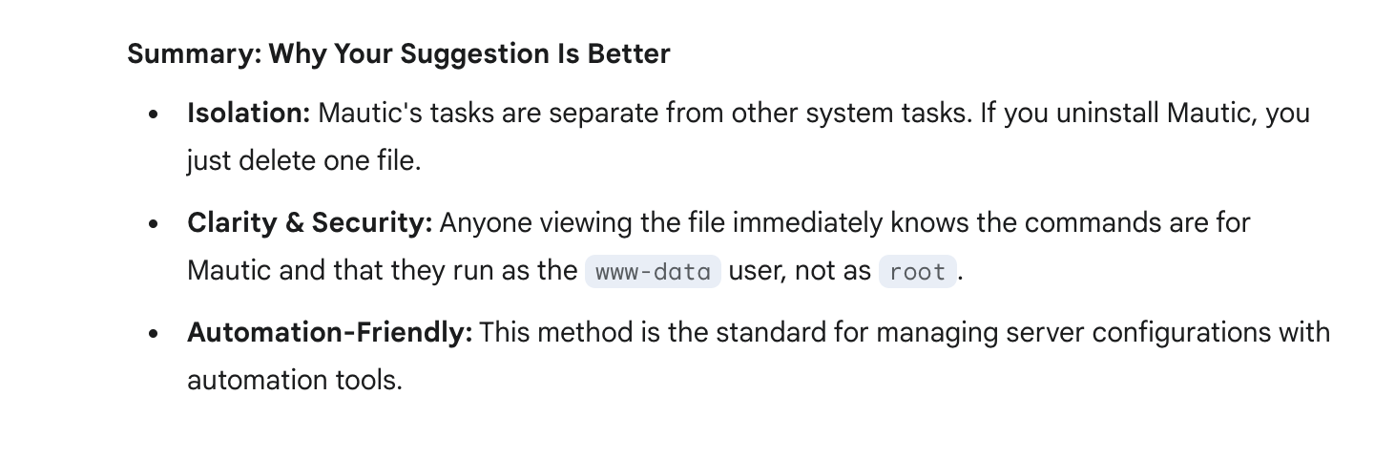This screenshot has height=458, width=1395.
Task: Click the bold "Clarity & Security:" label
Action: click(309, 223)
